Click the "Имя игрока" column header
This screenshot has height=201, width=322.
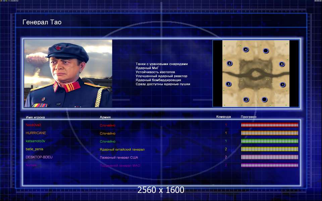35,117
